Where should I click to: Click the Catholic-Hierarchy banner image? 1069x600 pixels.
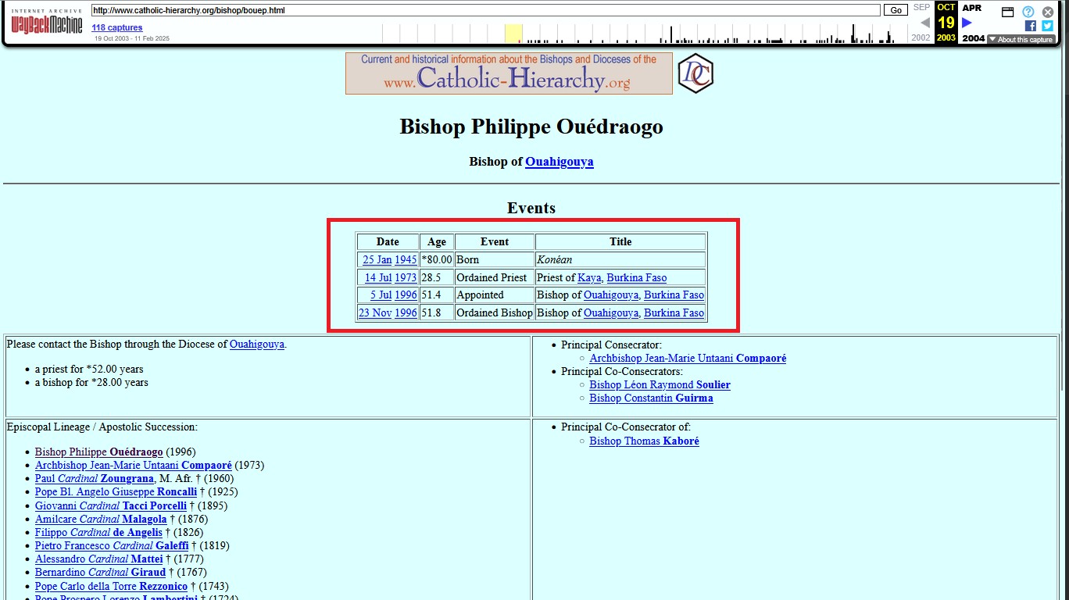click(x=509, y=73)
